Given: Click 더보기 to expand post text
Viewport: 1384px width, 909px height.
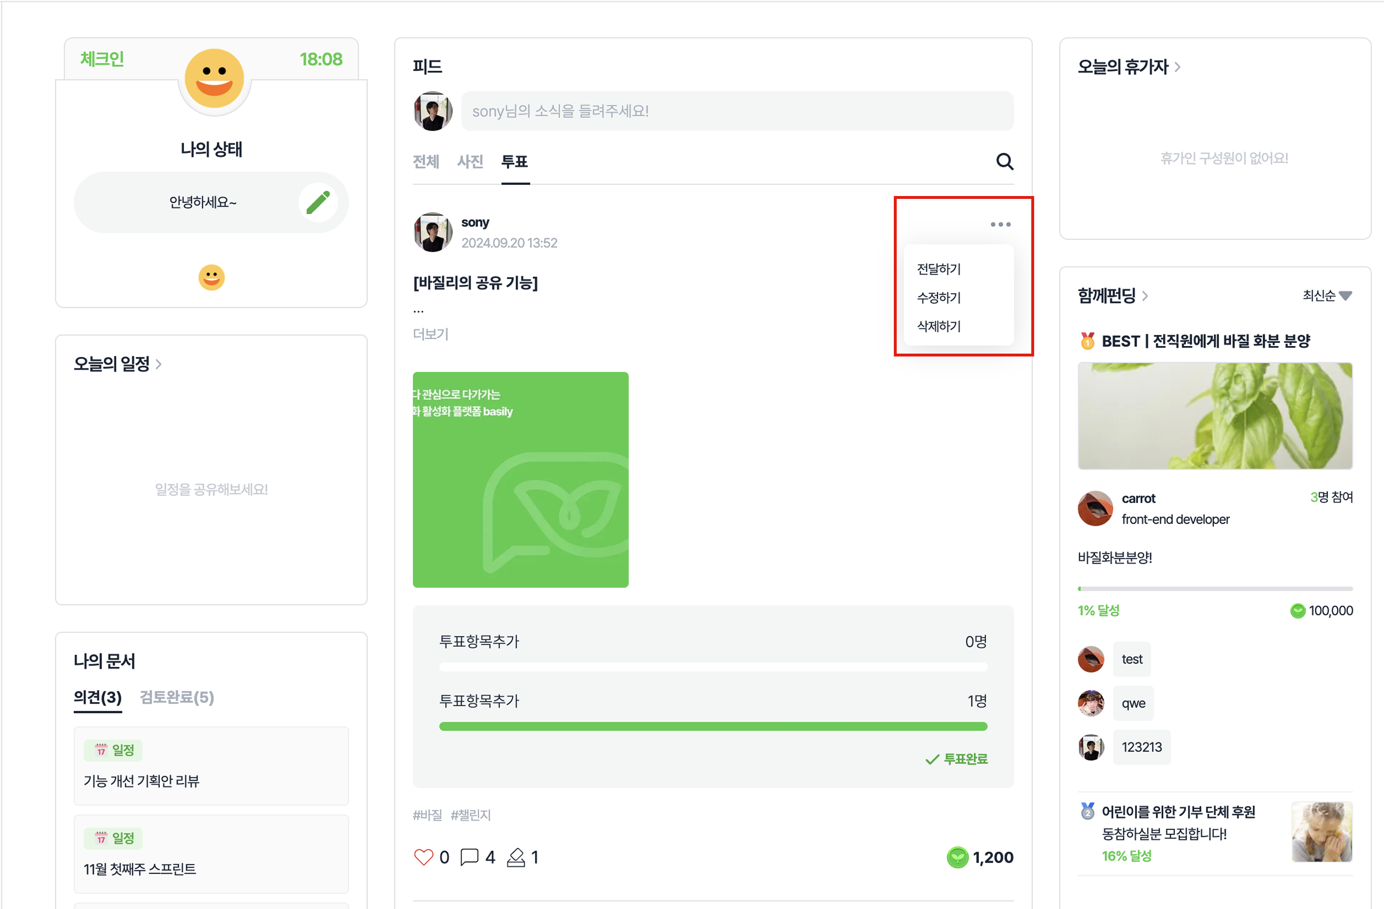Looking at the screenshot, I should coord(430,334).
